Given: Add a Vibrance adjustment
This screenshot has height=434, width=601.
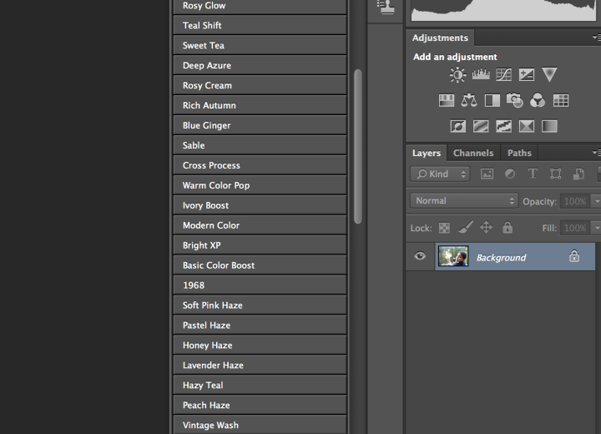Looking at the screenshot, I should click(x=549, y=75).
